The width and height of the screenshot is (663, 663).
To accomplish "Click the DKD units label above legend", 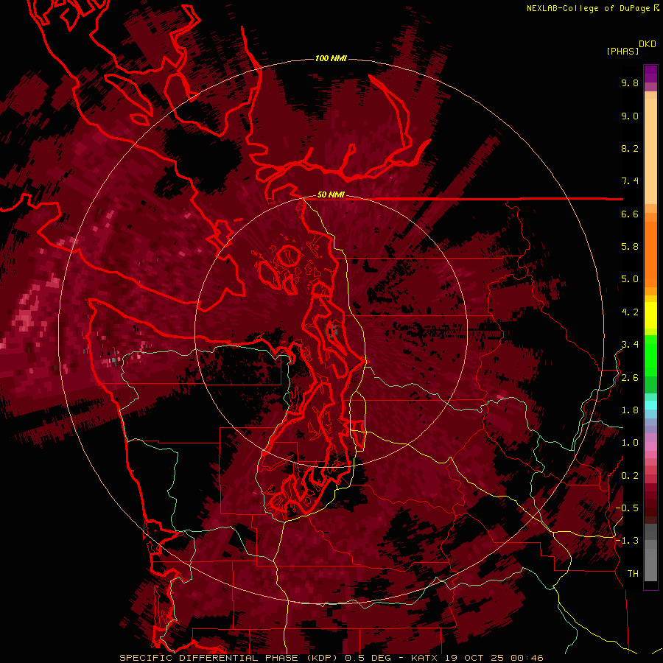I will 647,44.
